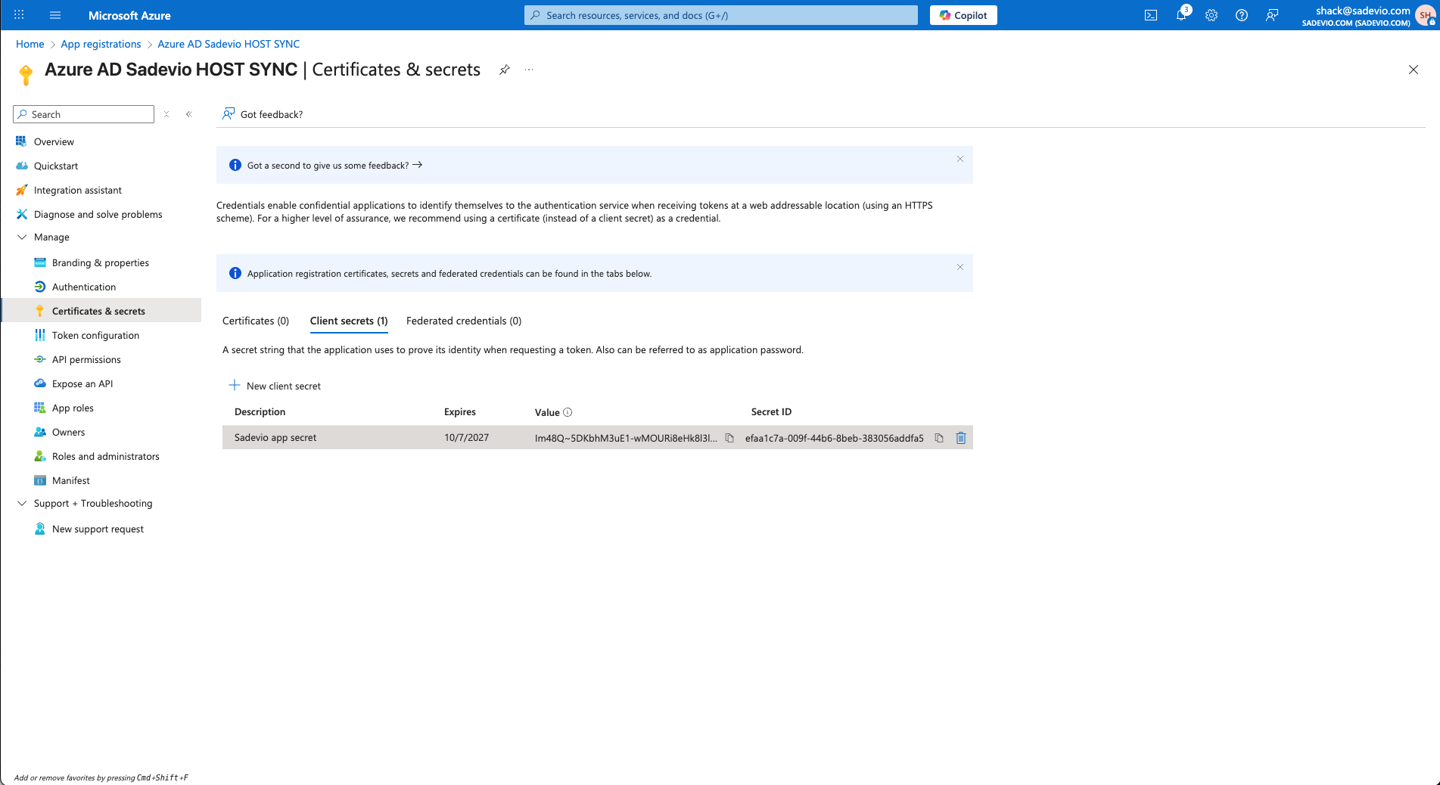
Task: Collapse the Support + Troubleshooting section
Action: [22, 503]
